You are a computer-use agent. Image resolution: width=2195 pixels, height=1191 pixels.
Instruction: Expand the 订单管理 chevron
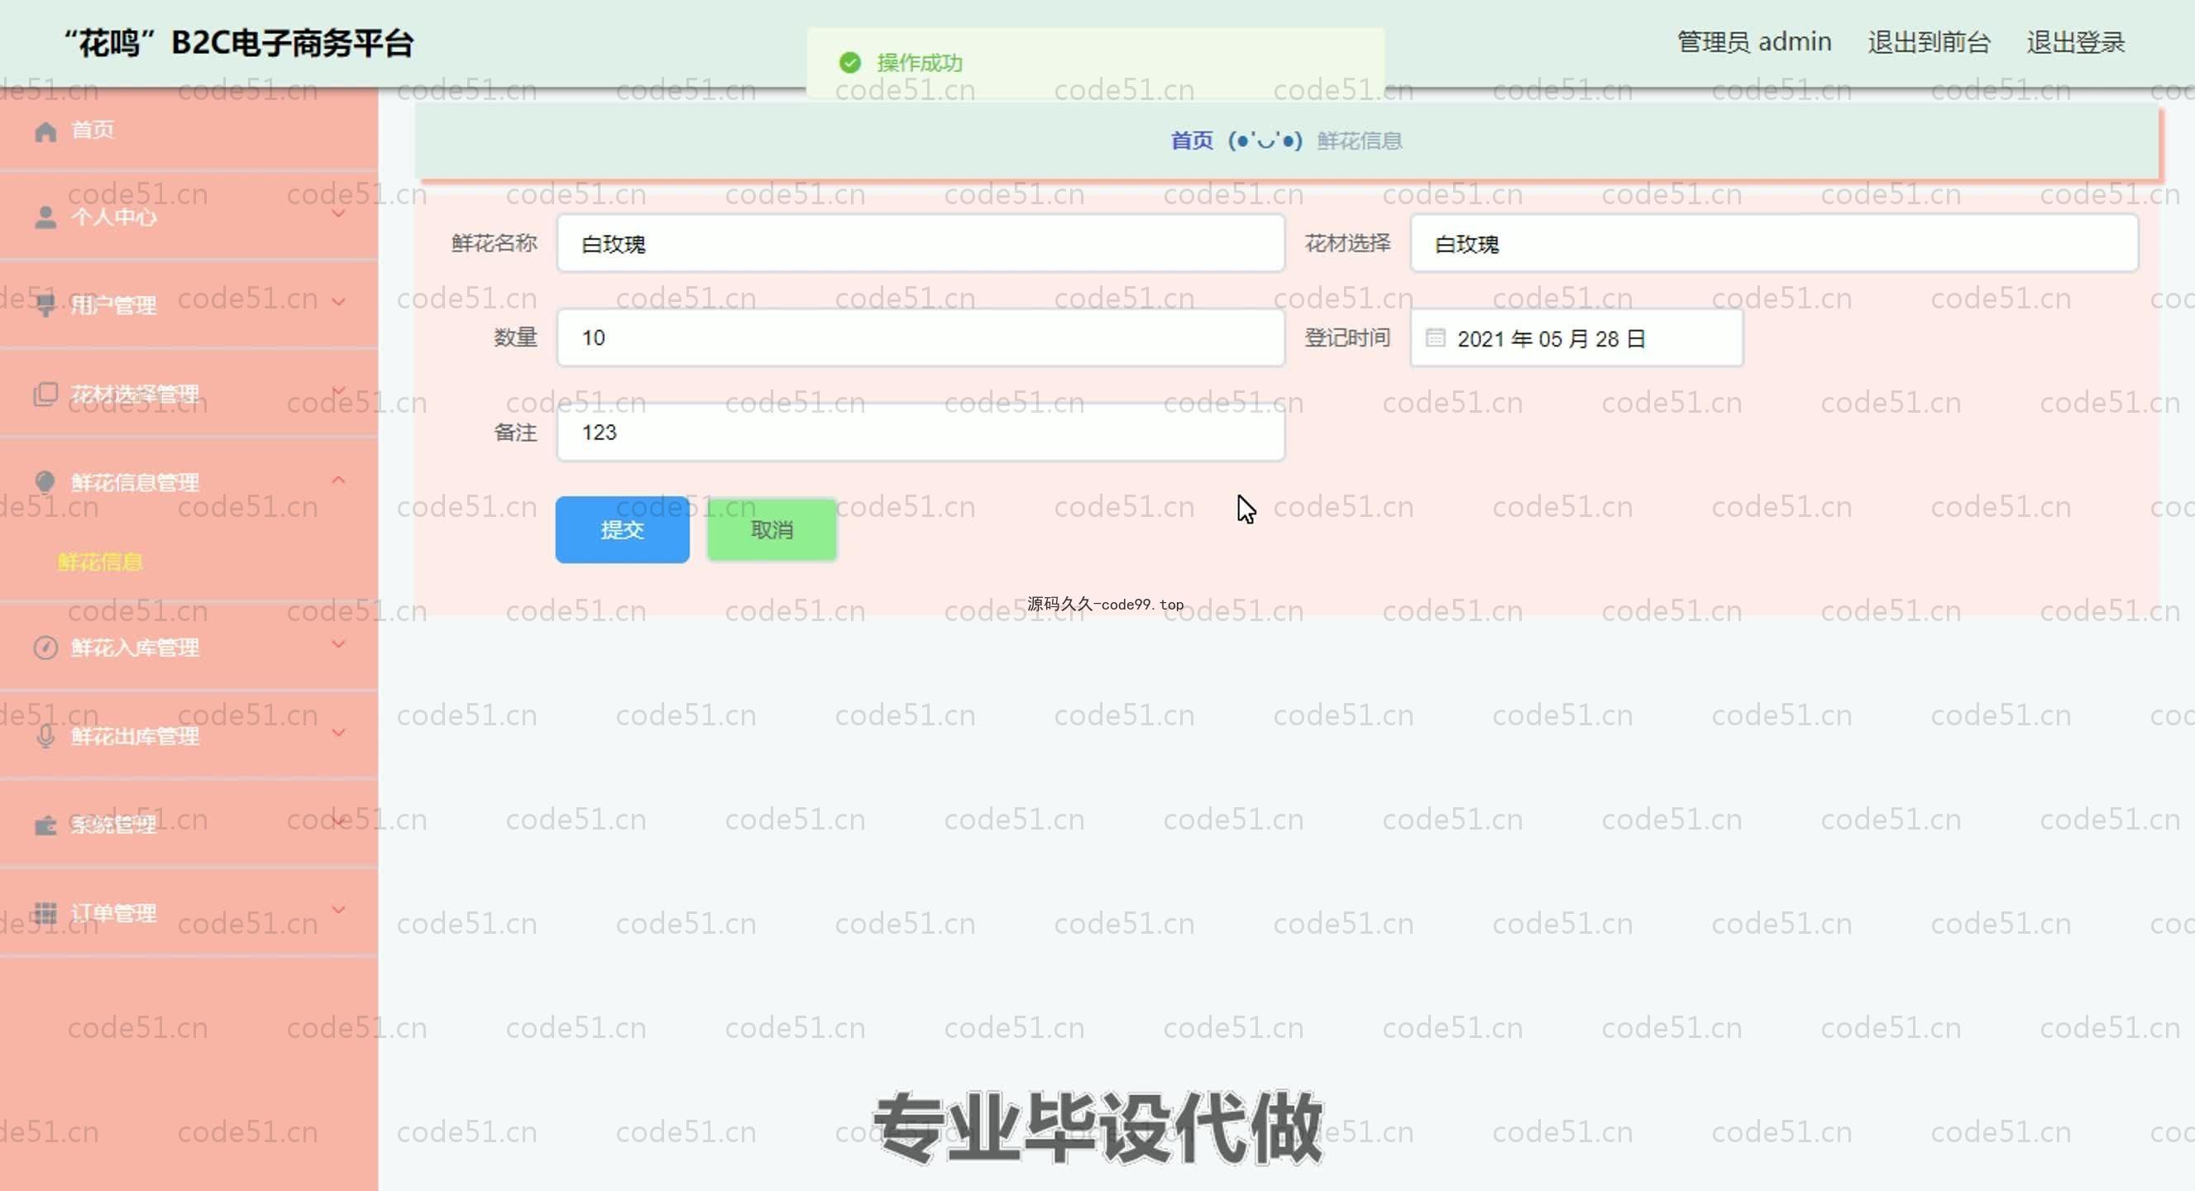pos(338,910)
